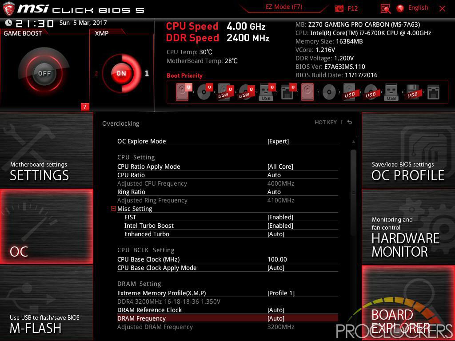Click the Adjusted Ring Frequency row
This screenshot has height=341, width=455.
pos(227,200)
